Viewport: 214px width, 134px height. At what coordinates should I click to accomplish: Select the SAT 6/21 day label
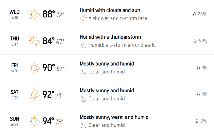(x=14, y=95)
